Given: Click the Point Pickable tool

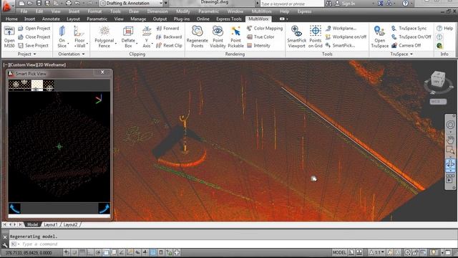Looking at the screenshot, I should [x=235, y=37].
